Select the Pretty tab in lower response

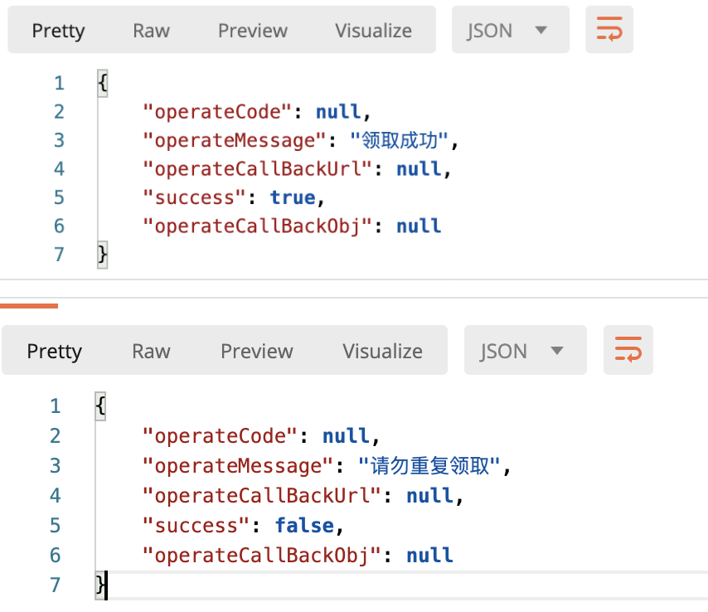point(55,351)
